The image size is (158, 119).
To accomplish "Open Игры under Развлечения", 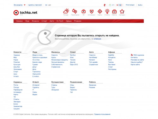I will [x=72, y=85].
